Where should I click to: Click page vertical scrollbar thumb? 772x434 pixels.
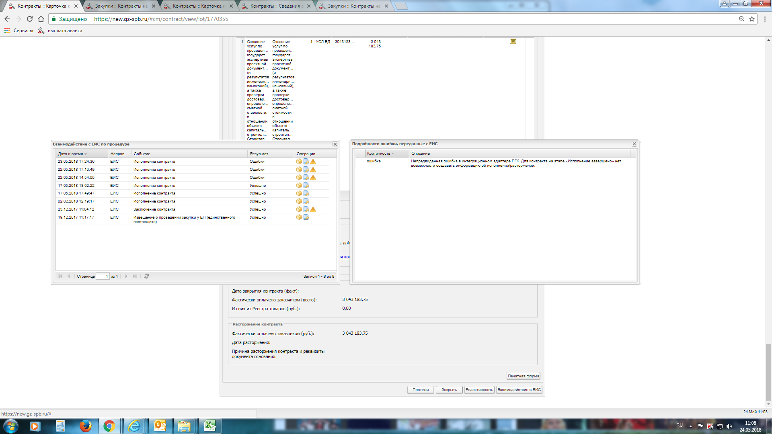click(768, 373)
